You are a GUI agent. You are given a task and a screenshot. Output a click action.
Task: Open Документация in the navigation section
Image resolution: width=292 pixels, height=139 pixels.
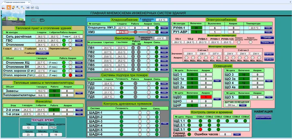tap(263, 117)
